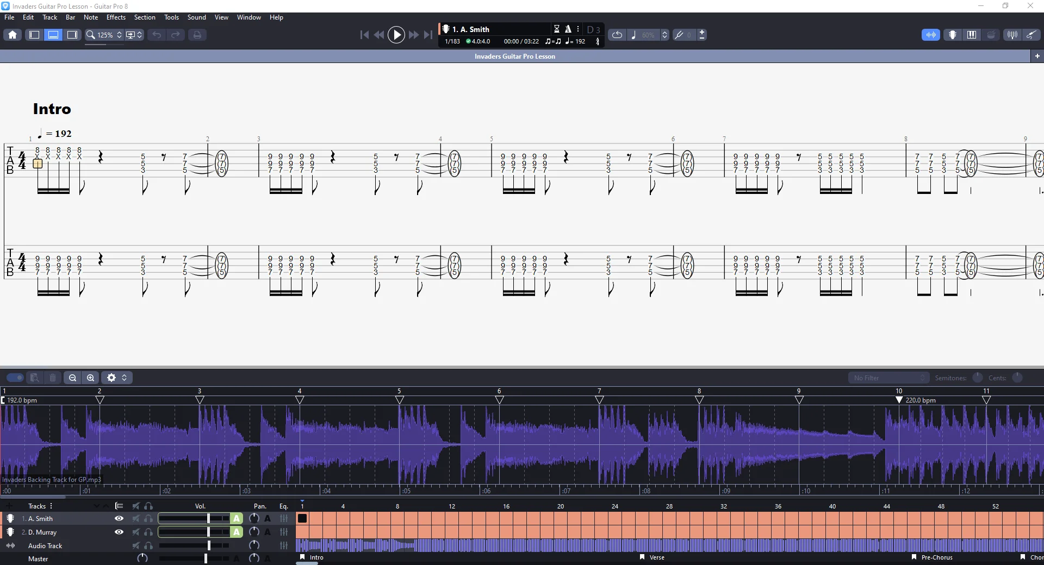The height and width of the screenshot is (565, 1044).
Task: Click the 1. A. Smith track name in LCD
Action: pos(471,29)
